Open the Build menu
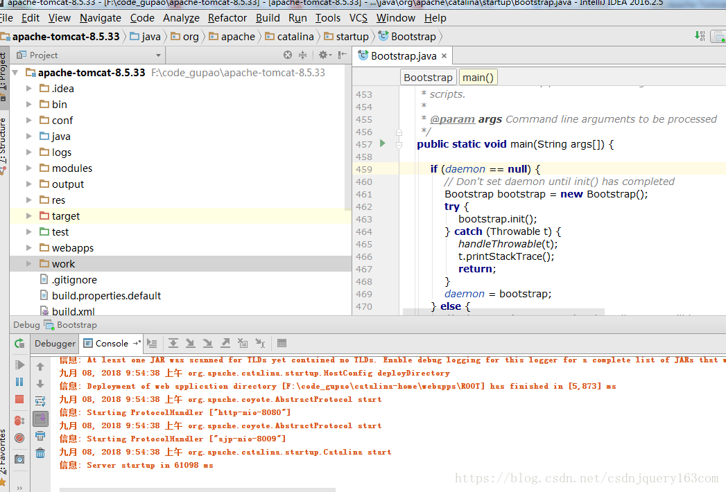726x492 pixels. coord(268,18)
